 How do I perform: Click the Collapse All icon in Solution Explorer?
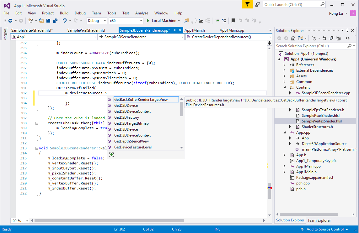tap(331, 39)
